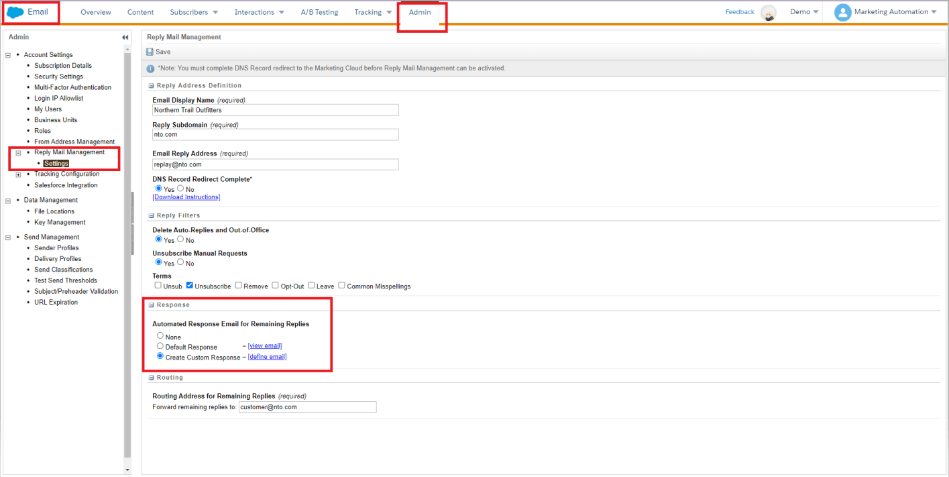The width and height of the screenshot is (949, 477).
Task: Switch to the A/B Testing tab
Action: 319,12
